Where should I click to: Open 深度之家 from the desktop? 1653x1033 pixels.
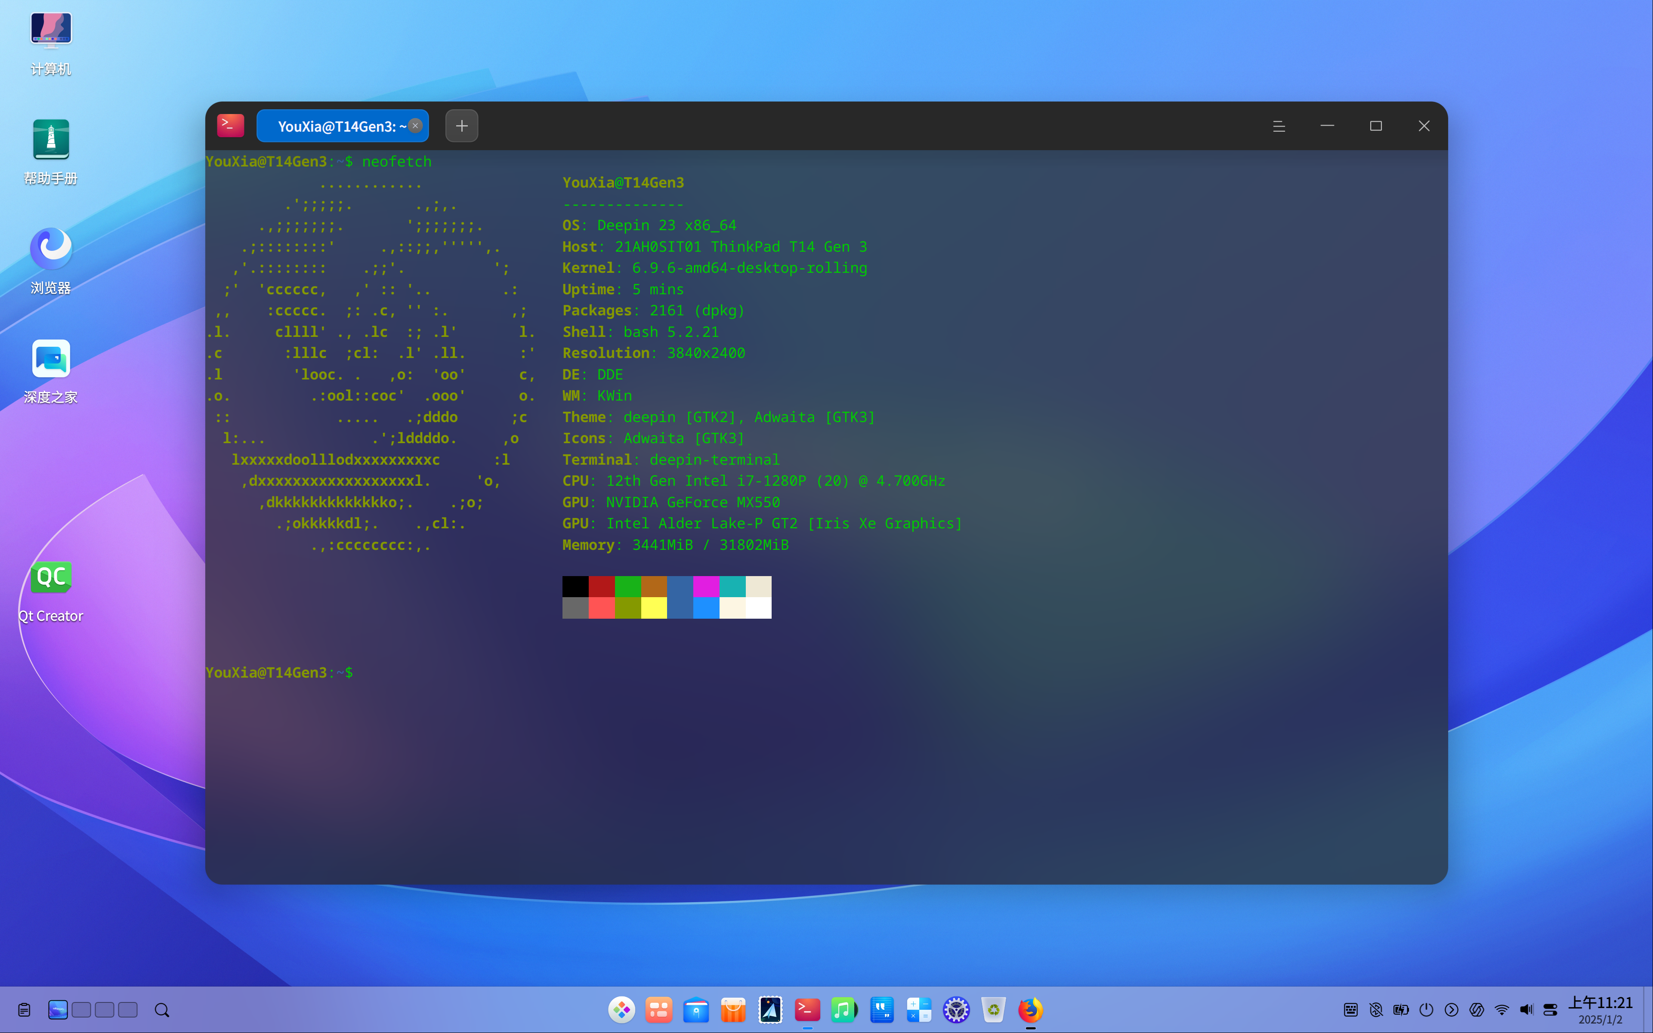pyautogui.click(x=51, y=359)
